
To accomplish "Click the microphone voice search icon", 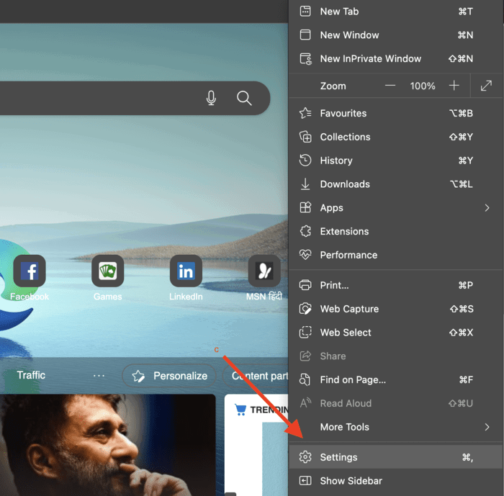I will [211, 98].
